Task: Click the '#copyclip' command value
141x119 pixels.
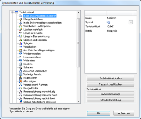Action: point(112,31)
